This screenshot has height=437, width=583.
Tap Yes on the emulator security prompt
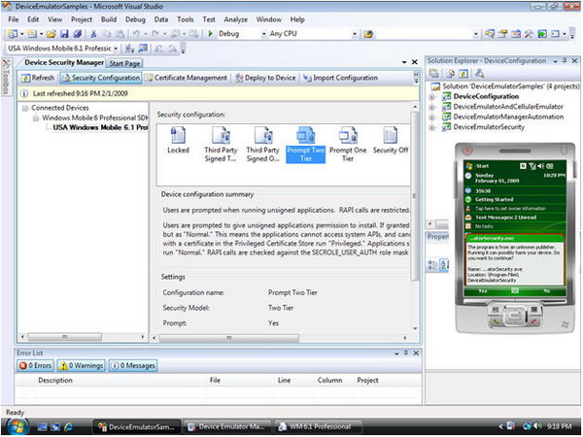click(483, 291)
